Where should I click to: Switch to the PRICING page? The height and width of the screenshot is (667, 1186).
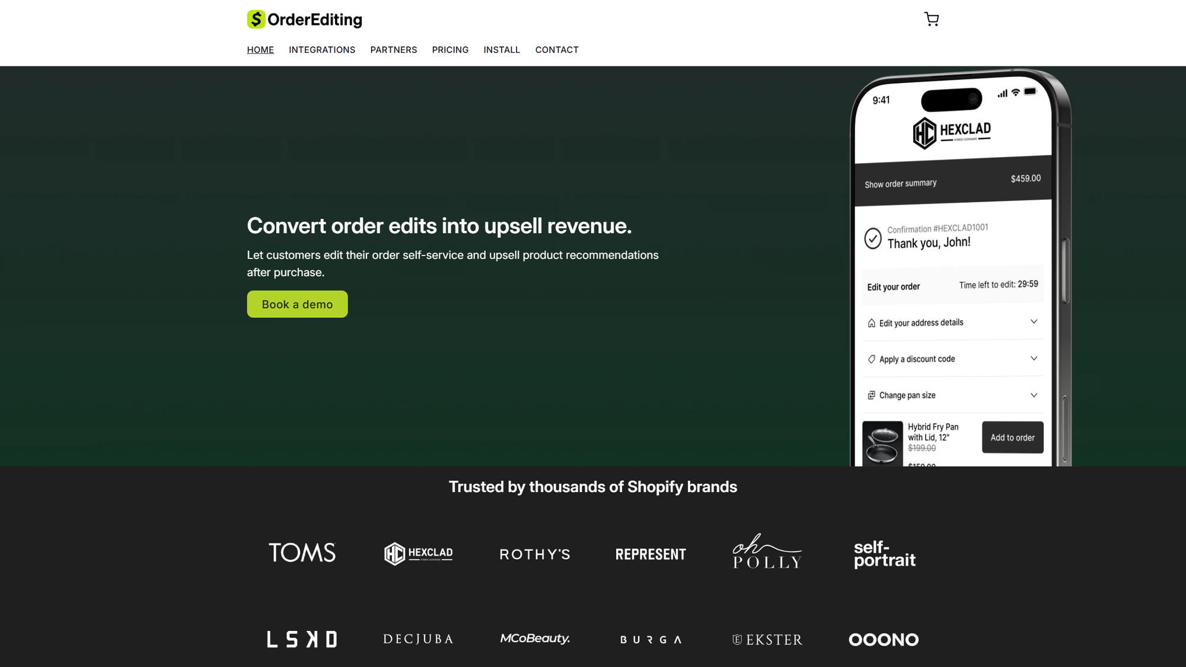[x=450, y=50]
